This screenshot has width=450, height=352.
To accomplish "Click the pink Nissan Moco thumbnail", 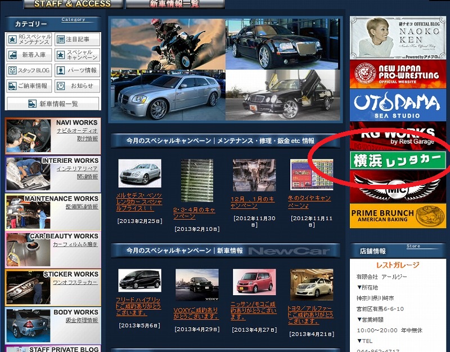I will [x=254, y=281].
